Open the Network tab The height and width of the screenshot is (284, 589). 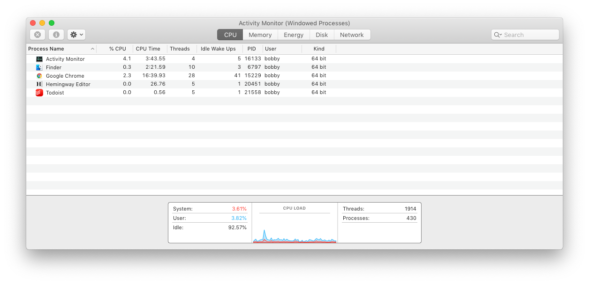[x=352, y=34]
